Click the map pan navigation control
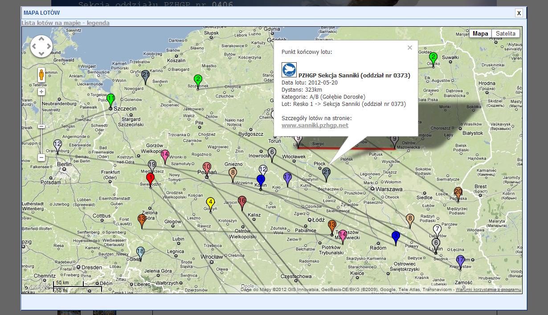Viewport: 548px width, 315px height. point(41,46)
